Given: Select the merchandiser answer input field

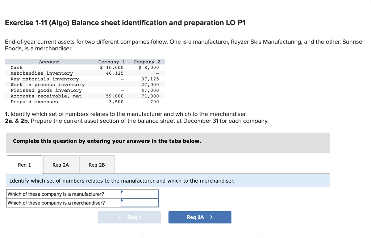Looking at the screenshot, I should pyautogui.click(x=141, y=203).
